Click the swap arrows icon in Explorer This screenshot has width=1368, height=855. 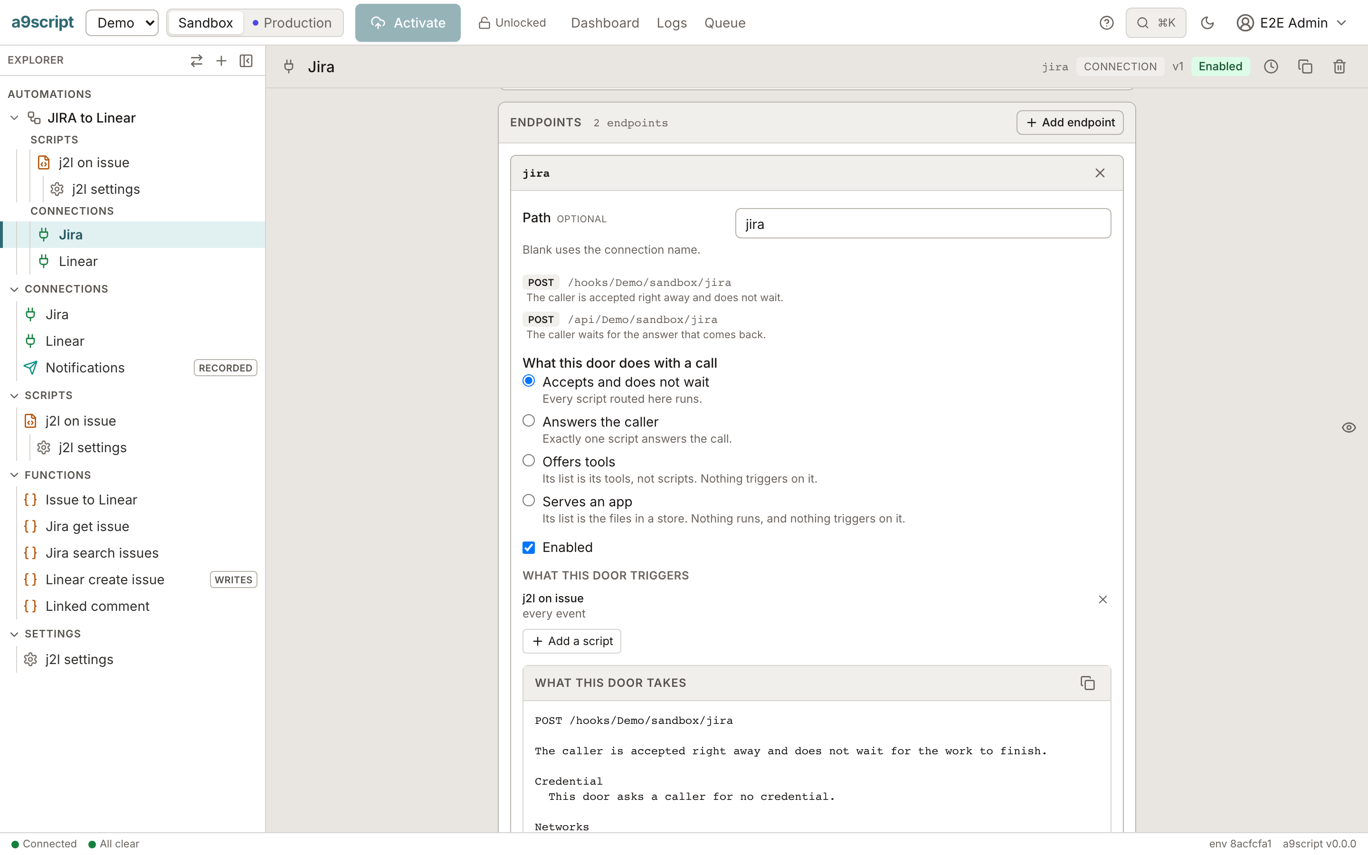(x=196, y=60)
